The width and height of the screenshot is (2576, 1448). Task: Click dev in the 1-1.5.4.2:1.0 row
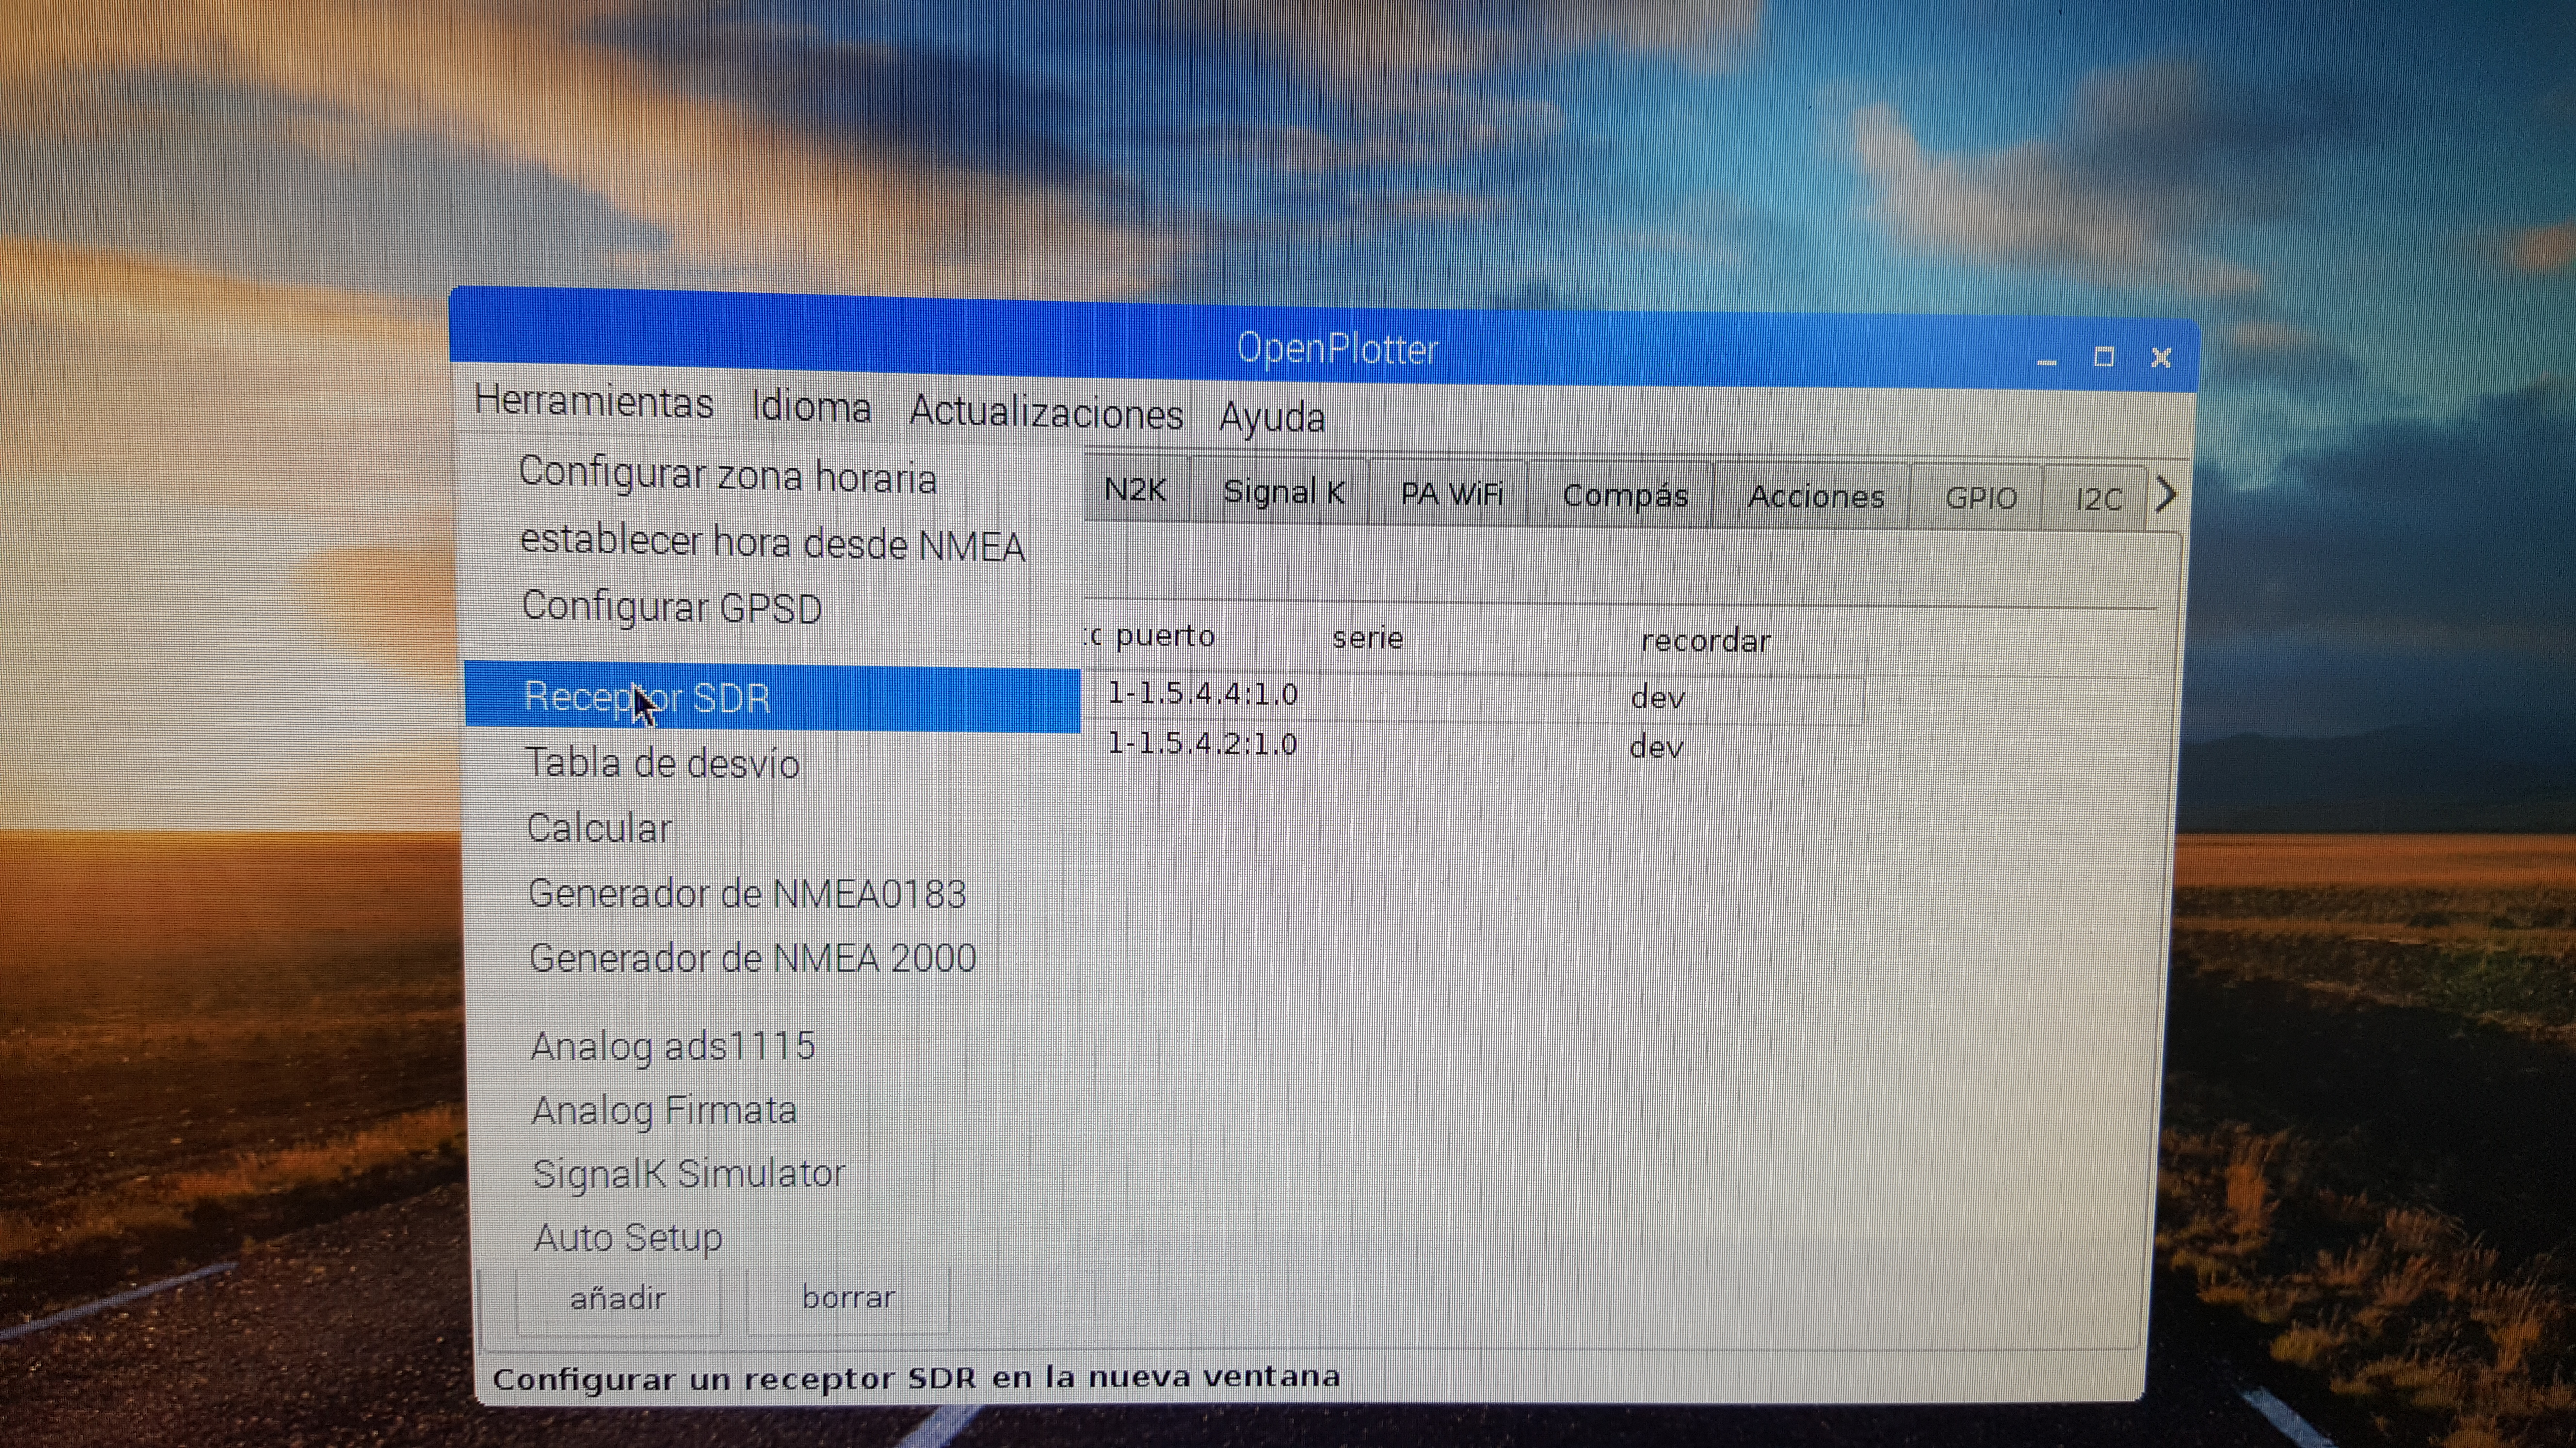coord(1656,746)
